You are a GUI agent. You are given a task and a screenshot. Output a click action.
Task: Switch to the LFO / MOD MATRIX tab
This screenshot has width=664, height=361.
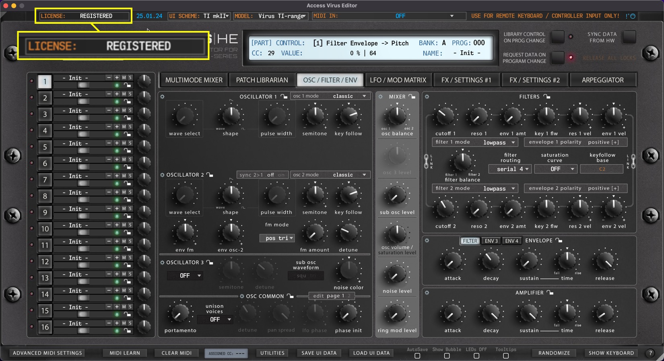[x=398, y=80]
